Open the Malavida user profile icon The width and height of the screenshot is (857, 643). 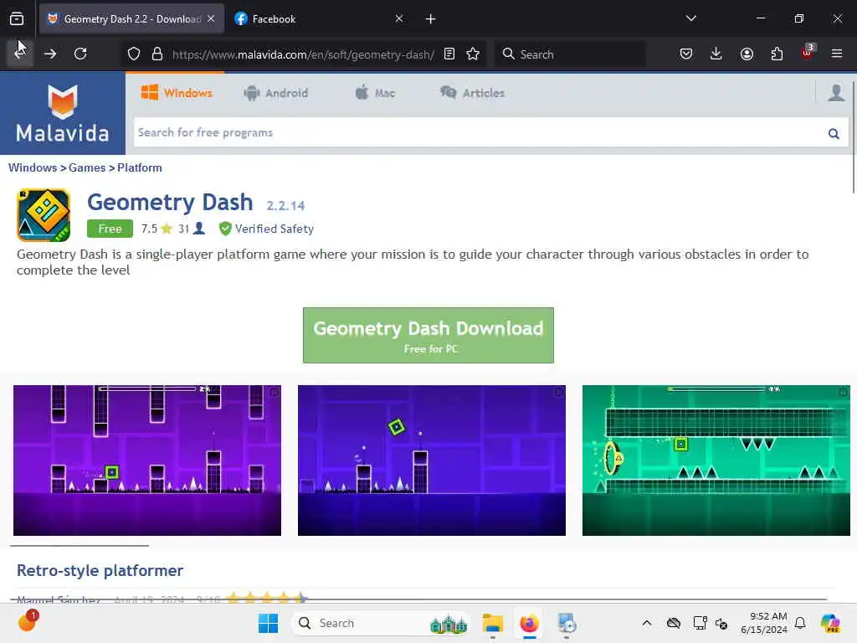tap(836, 93)
